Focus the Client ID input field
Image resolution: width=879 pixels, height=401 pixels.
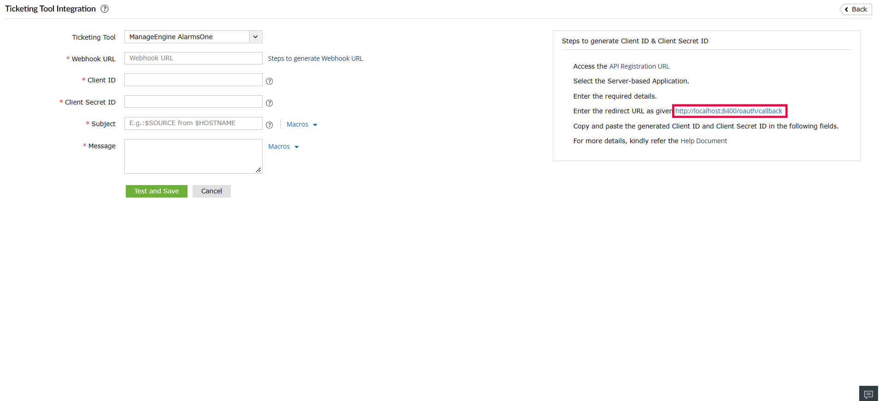[x=193, y=80]
